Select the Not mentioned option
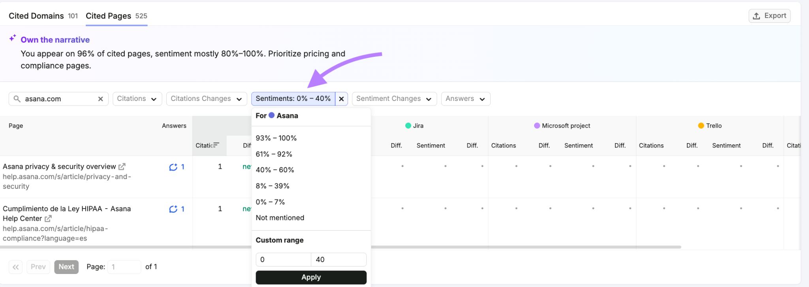The height and width of the screenshot is (287, 809). point(311,218)
